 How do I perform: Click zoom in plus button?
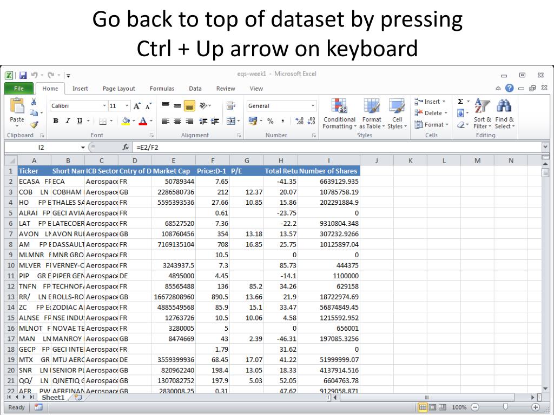[x=536, y=407]
